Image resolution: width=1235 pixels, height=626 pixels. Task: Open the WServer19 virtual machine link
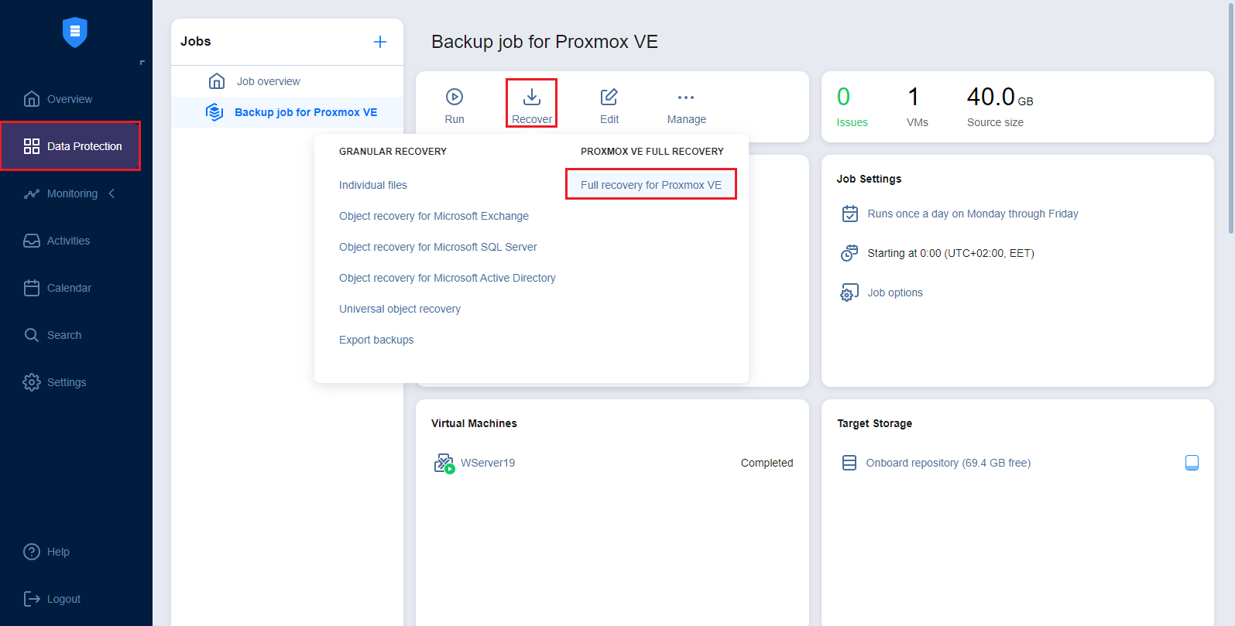(488, 463)
